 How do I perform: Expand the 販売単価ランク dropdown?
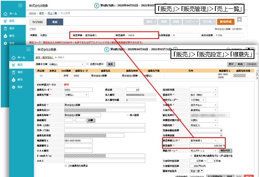pos(203,140)
